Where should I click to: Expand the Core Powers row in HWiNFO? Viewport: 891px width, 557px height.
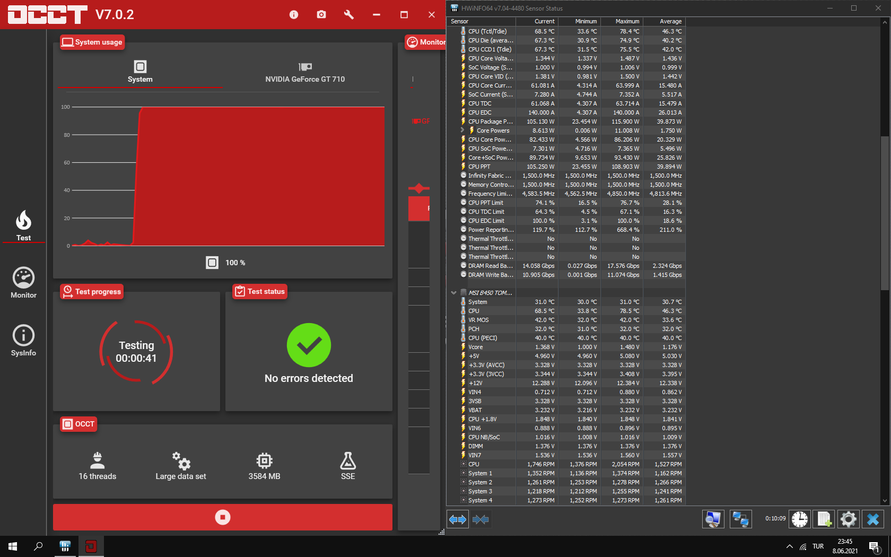click(x=462, y=130)
